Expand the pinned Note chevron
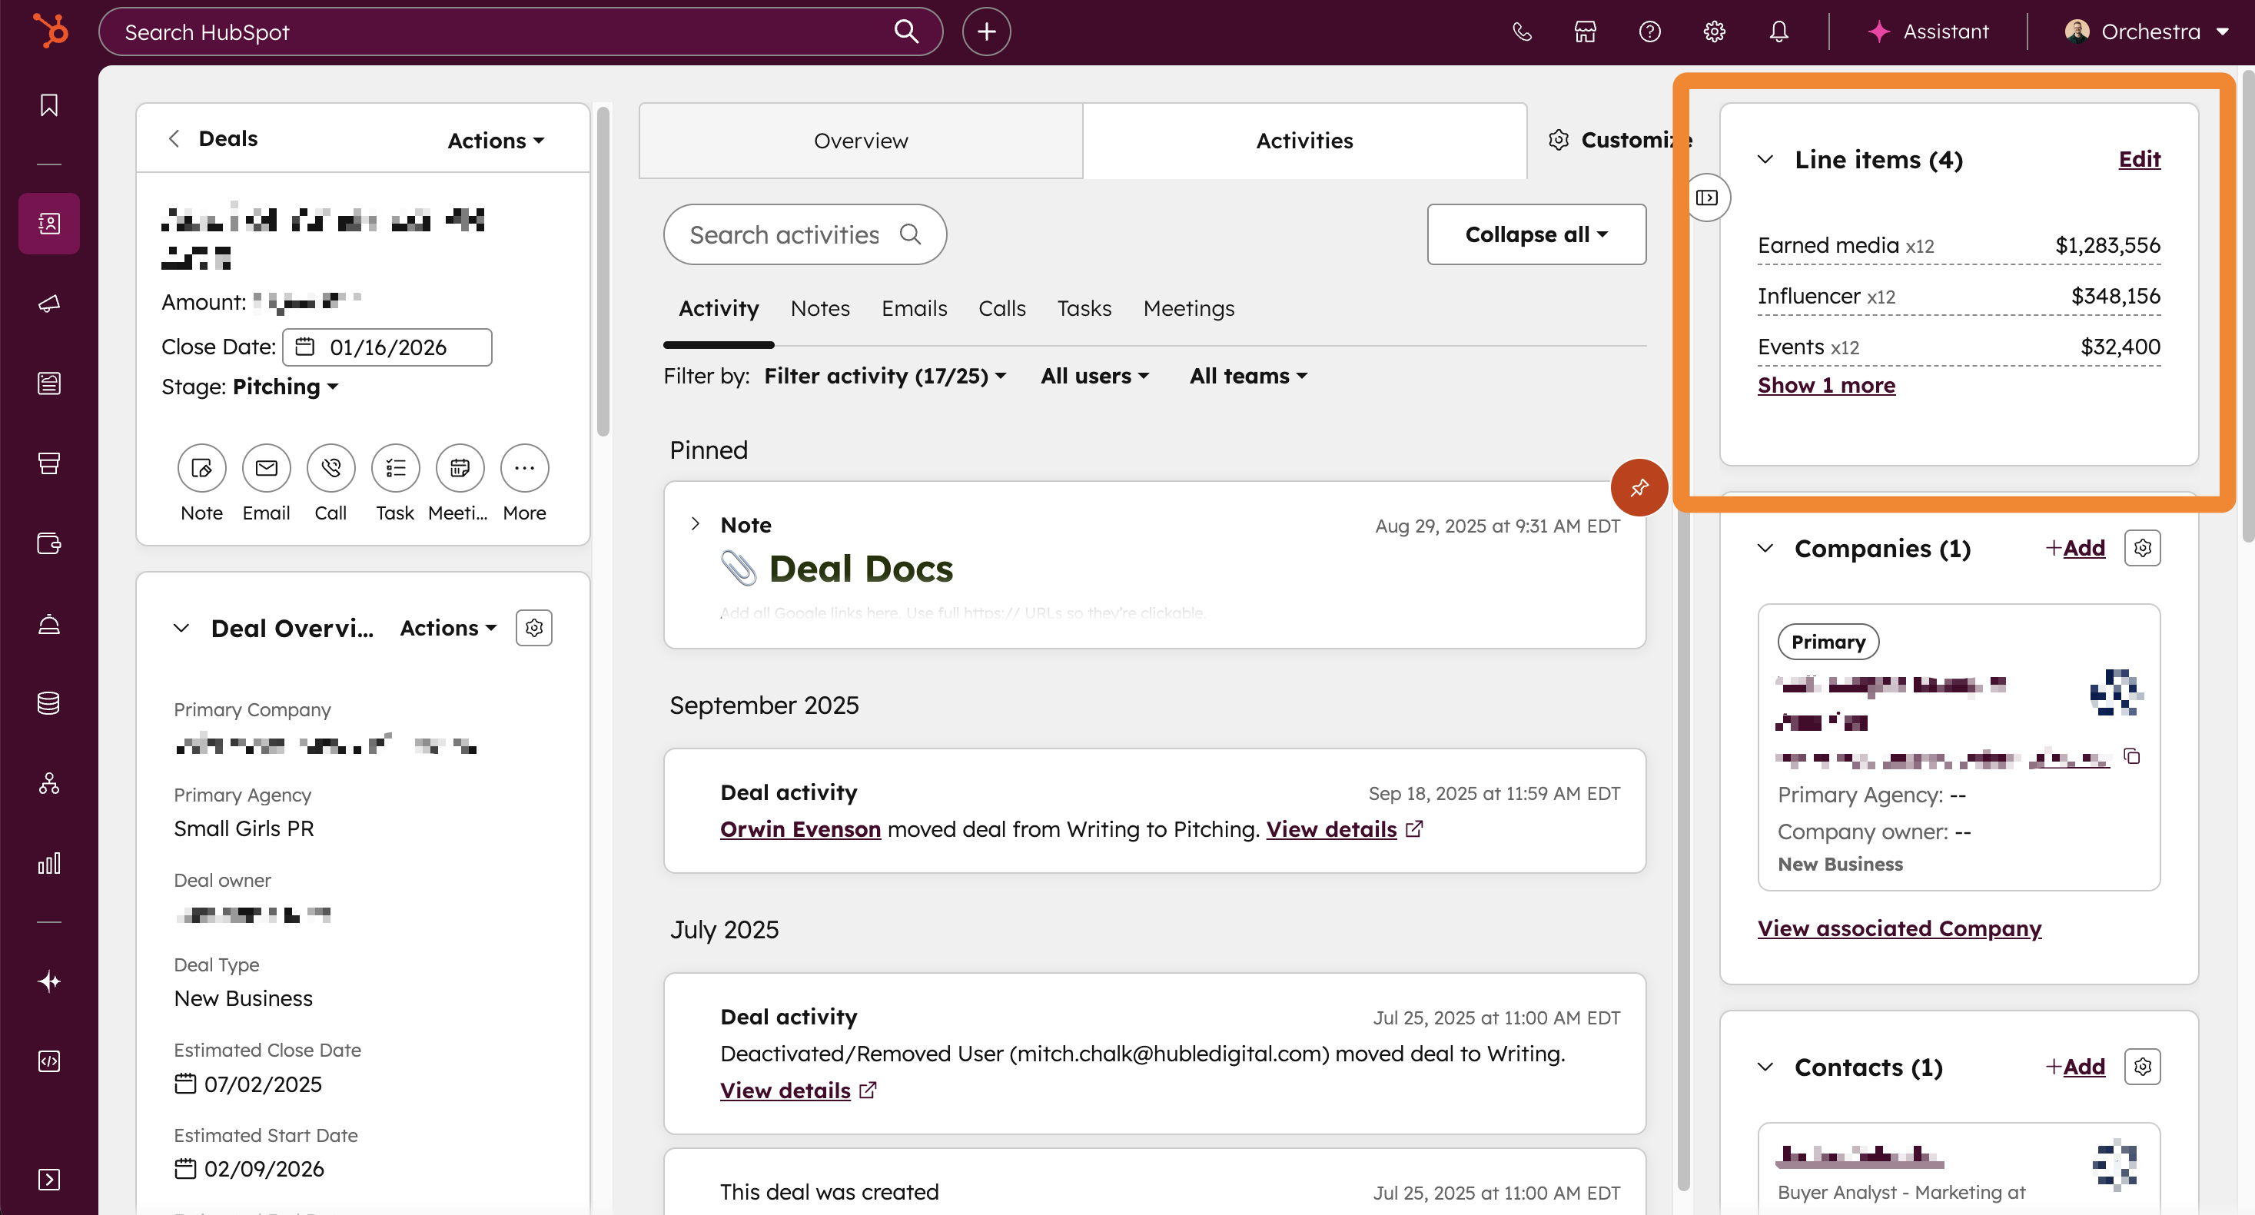Image resolution: width=2255 pixels, height=1215 pixels. click(x=695, y=524)
